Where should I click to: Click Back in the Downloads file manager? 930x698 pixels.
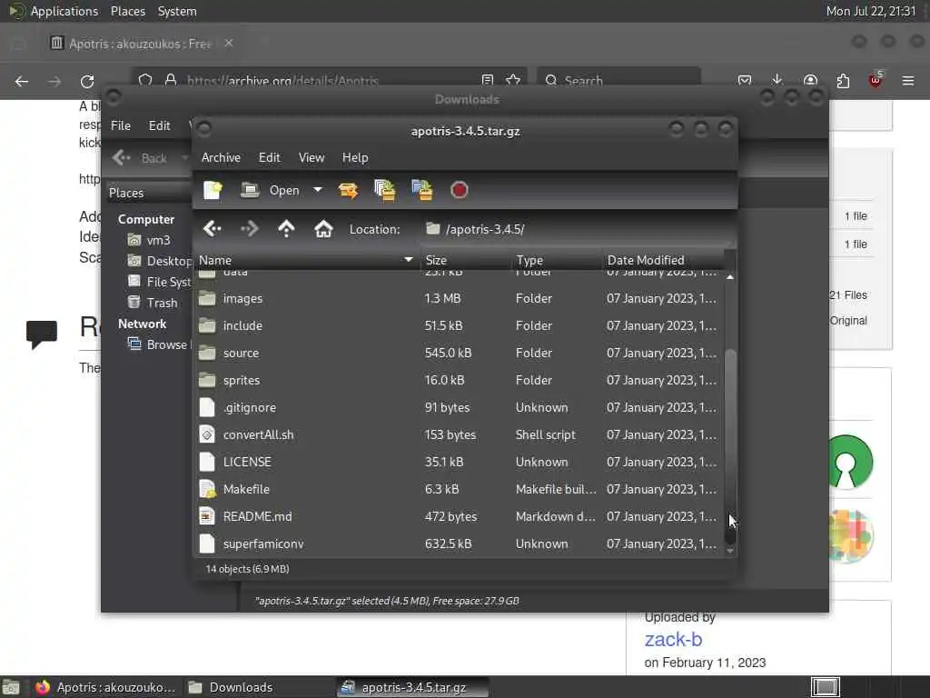(x=141, y=158)
